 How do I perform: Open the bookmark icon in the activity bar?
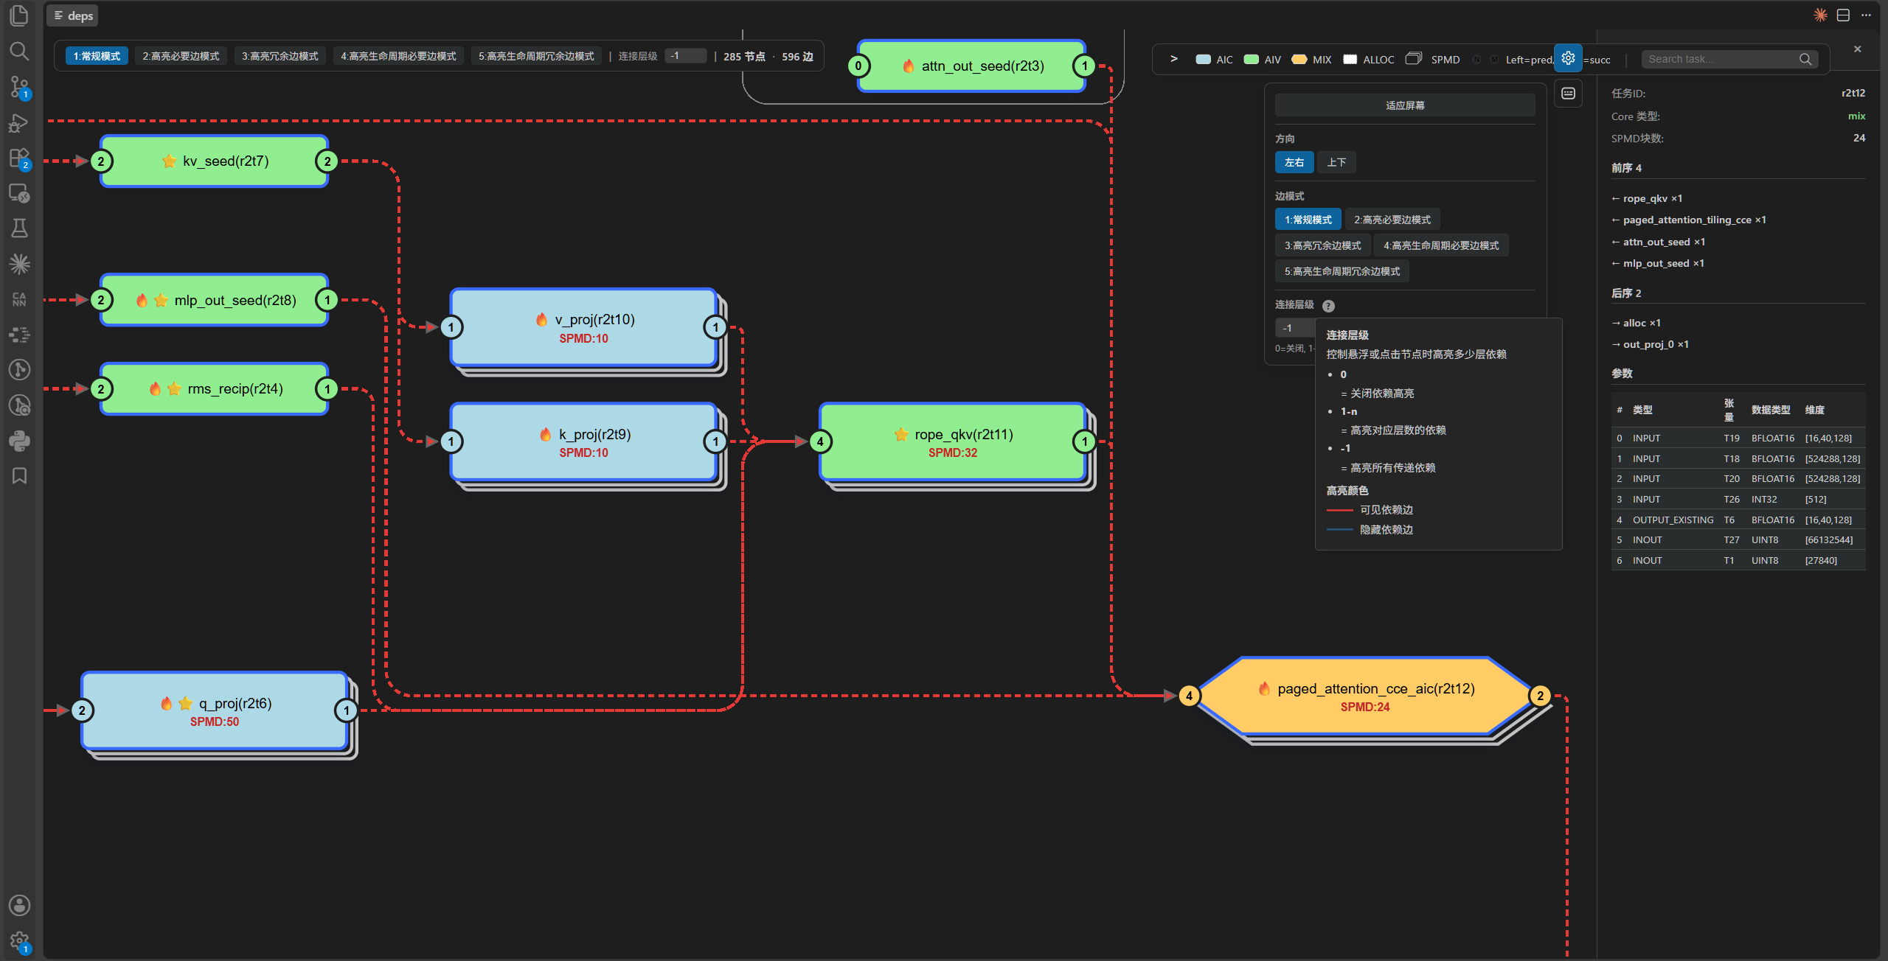click(x=19, y=476)
